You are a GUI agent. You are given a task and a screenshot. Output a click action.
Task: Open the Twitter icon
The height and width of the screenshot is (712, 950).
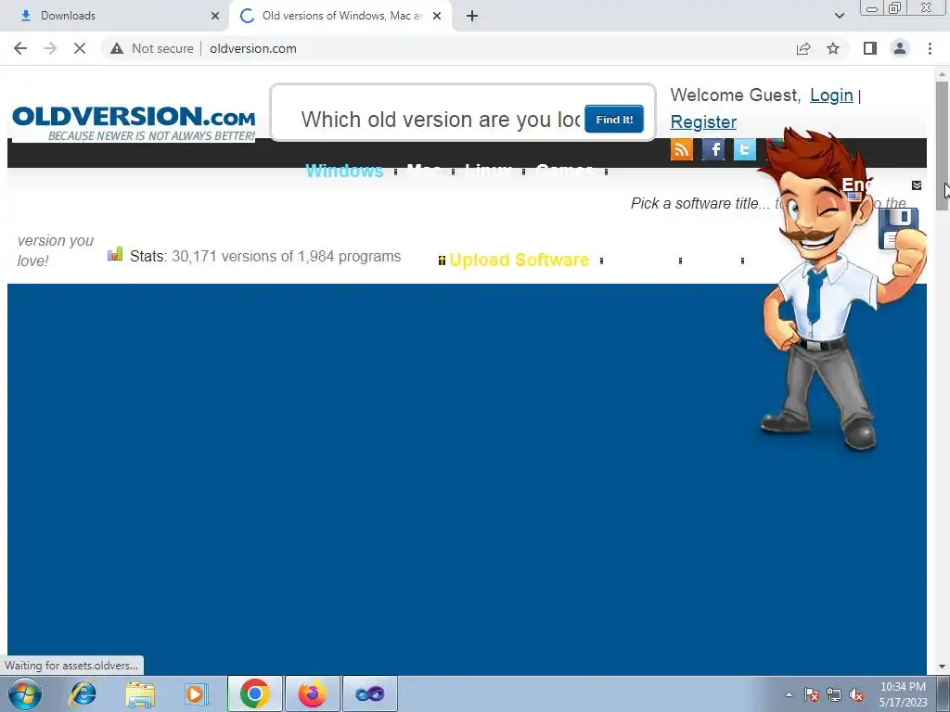(x=745, y=149)
